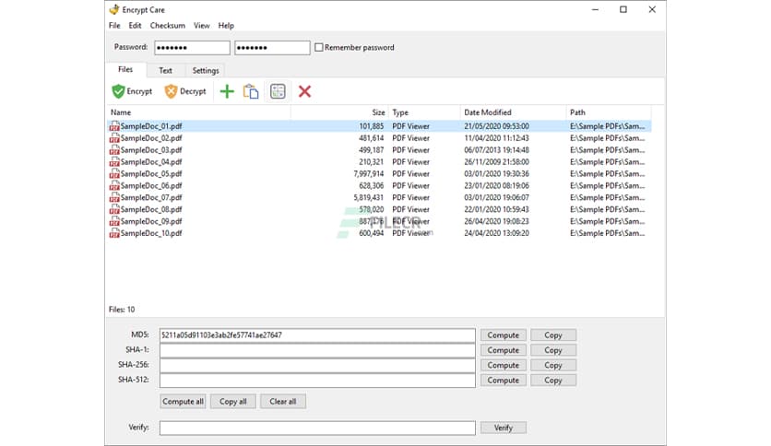
Task: Copy the MD5 hash value
Action: tap(553, 335)
